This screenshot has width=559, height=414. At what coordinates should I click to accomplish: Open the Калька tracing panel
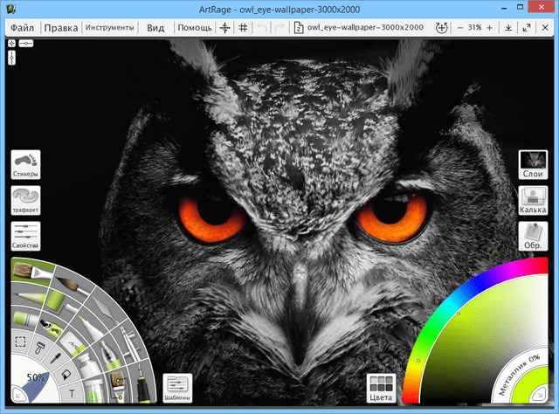click(533, 200)
